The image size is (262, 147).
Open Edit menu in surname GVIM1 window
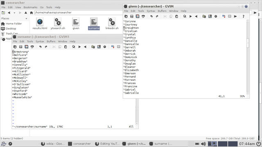click(22, 41)
